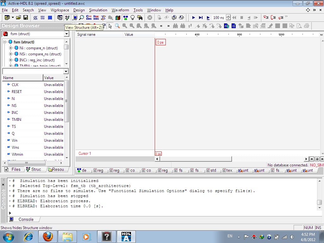
Task: Click the library books toolbar icon
Action: tap(118, 18)
